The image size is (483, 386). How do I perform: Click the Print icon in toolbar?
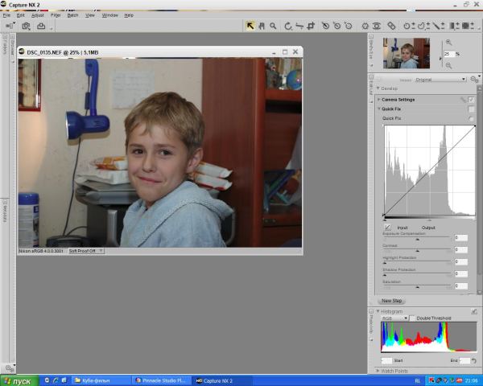coord(41,27)
